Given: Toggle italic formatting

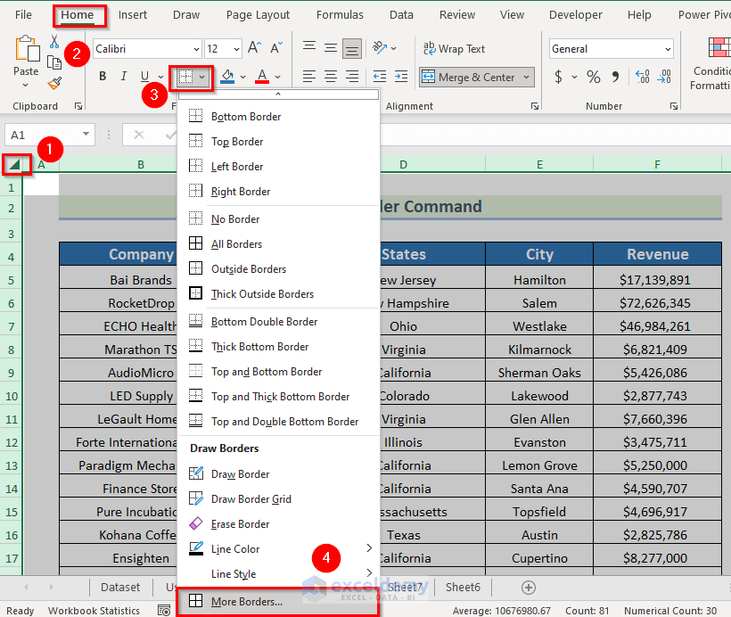Looking at the screenshot, I should pos(122,77).
